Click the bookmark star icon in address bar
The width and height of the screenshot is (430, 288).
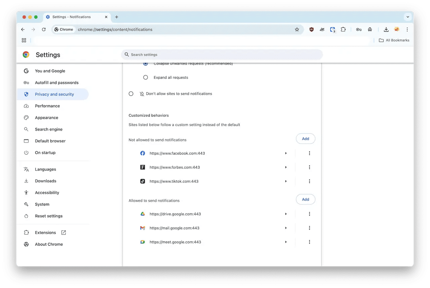point(297,30)
